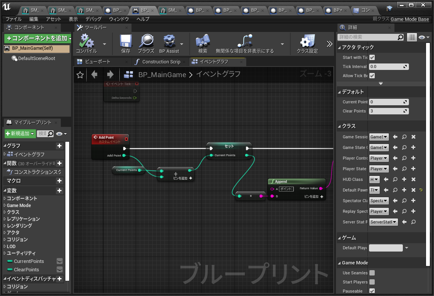The height and width of the screenshot is (296, 434).
Task: Toggle ClearPoints variable editable eye
Action: coord(60,269)
